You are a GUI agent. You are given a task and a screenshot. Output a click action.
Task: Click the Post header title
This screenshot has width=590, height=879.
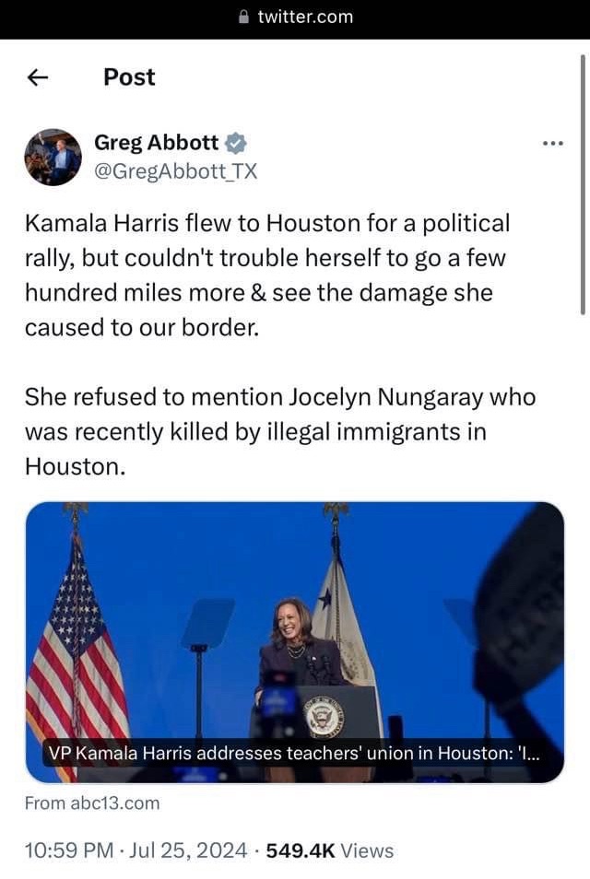click(x=129, y=76)
